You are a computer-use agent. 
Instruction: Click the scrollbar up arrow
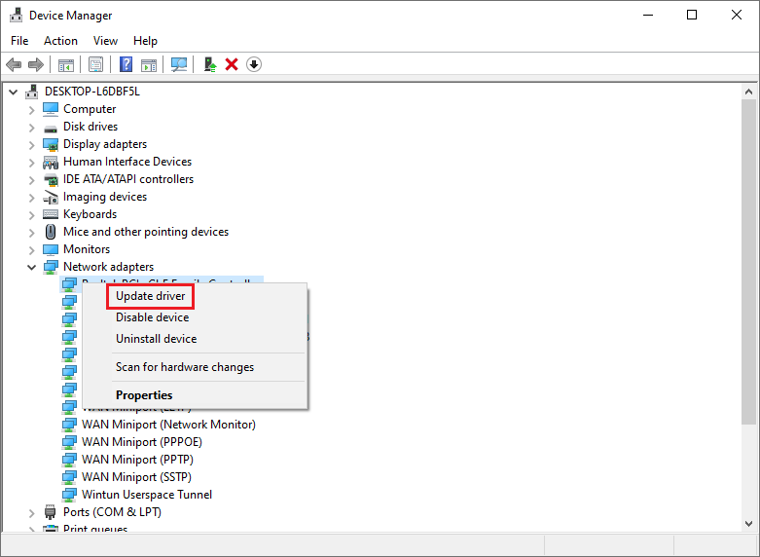tap(749, 92)
